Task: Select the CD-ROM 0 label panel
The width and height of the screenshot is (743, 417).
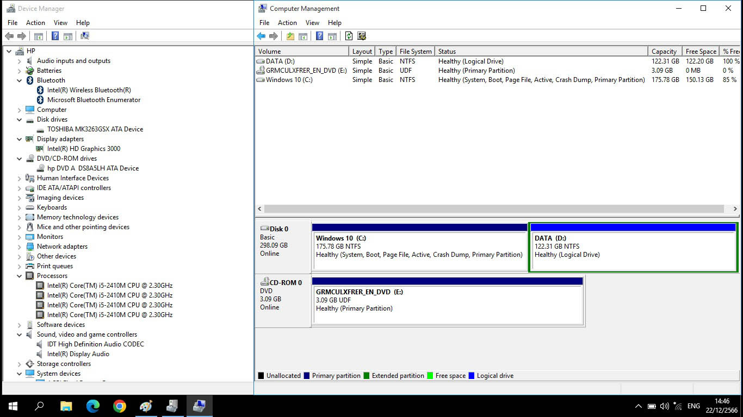Action: [283, 300]
